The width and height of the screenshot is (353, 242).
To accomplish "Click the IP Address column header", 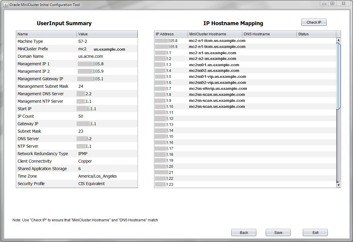I will coord(171,34).
